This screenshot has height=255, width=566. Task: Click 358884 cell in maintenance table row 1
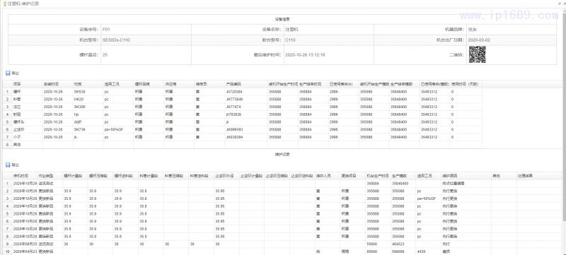373,184
